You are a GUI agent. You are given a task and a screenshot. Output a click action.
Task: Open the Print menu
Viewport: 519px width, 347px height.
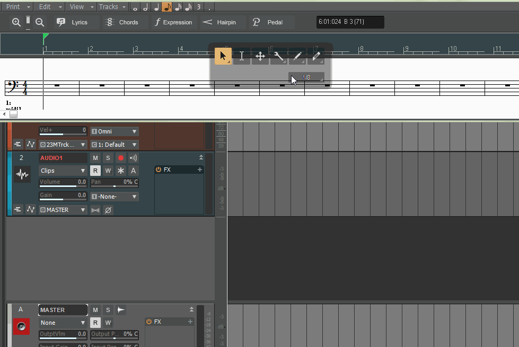(x=17, y=6)
